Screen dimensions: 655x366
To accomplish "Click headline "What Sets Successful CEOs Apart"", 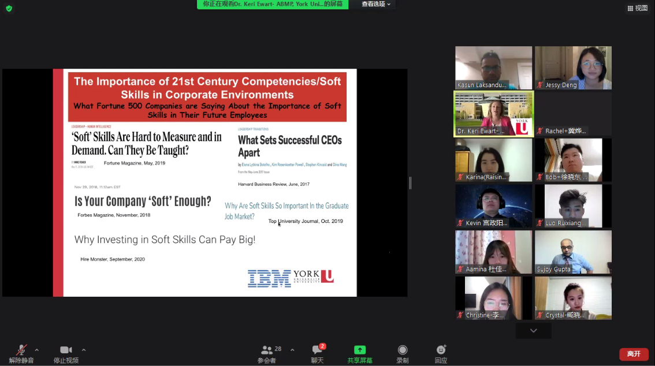I will coord(290,146).
